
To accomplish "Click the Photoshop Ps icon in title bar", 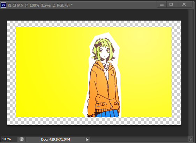I will pos(3,5).
